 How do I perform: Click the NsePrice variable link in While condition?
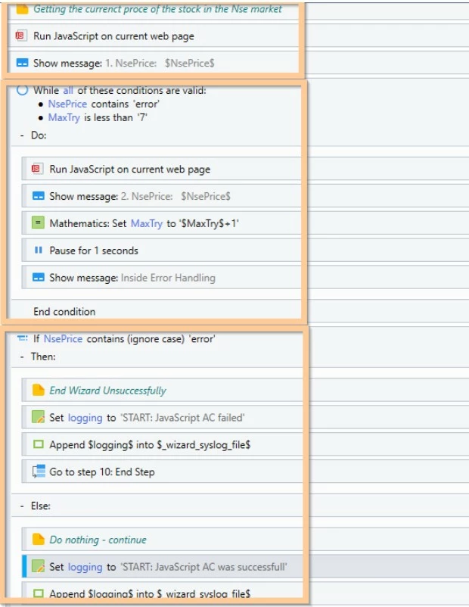67,104
